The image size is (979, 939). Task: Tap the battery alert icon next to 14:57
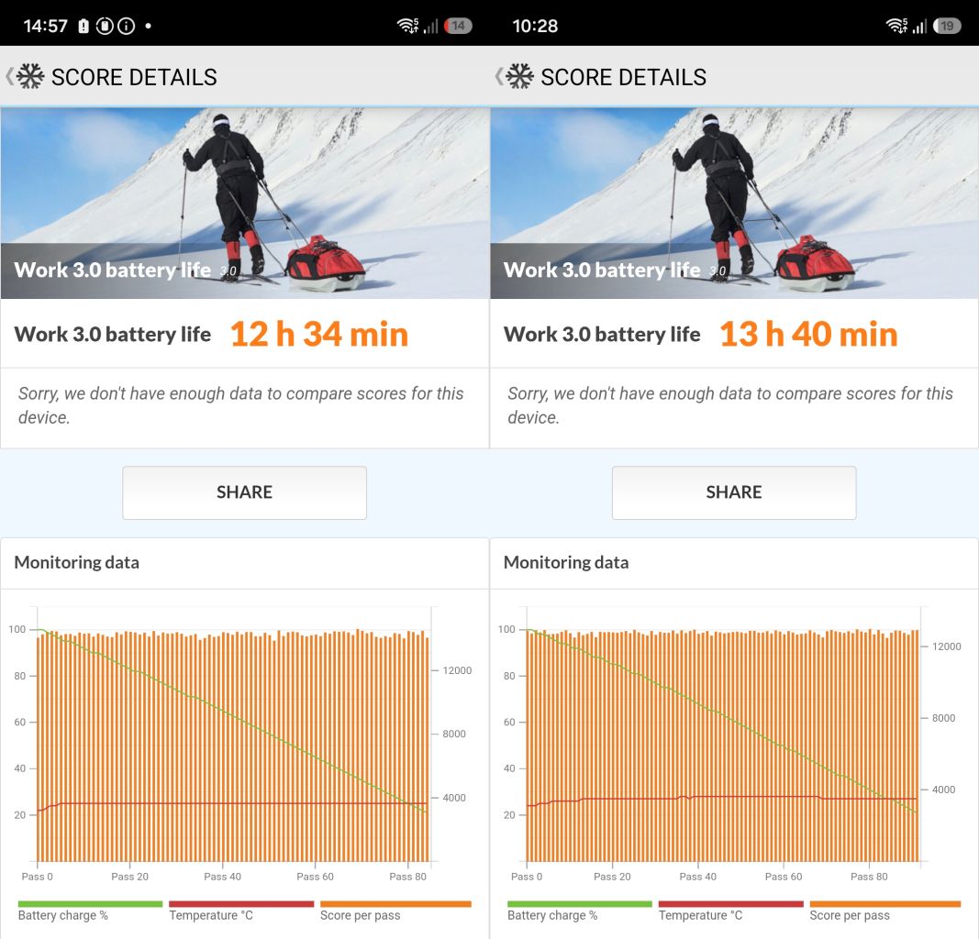click(x=83, y=26)
